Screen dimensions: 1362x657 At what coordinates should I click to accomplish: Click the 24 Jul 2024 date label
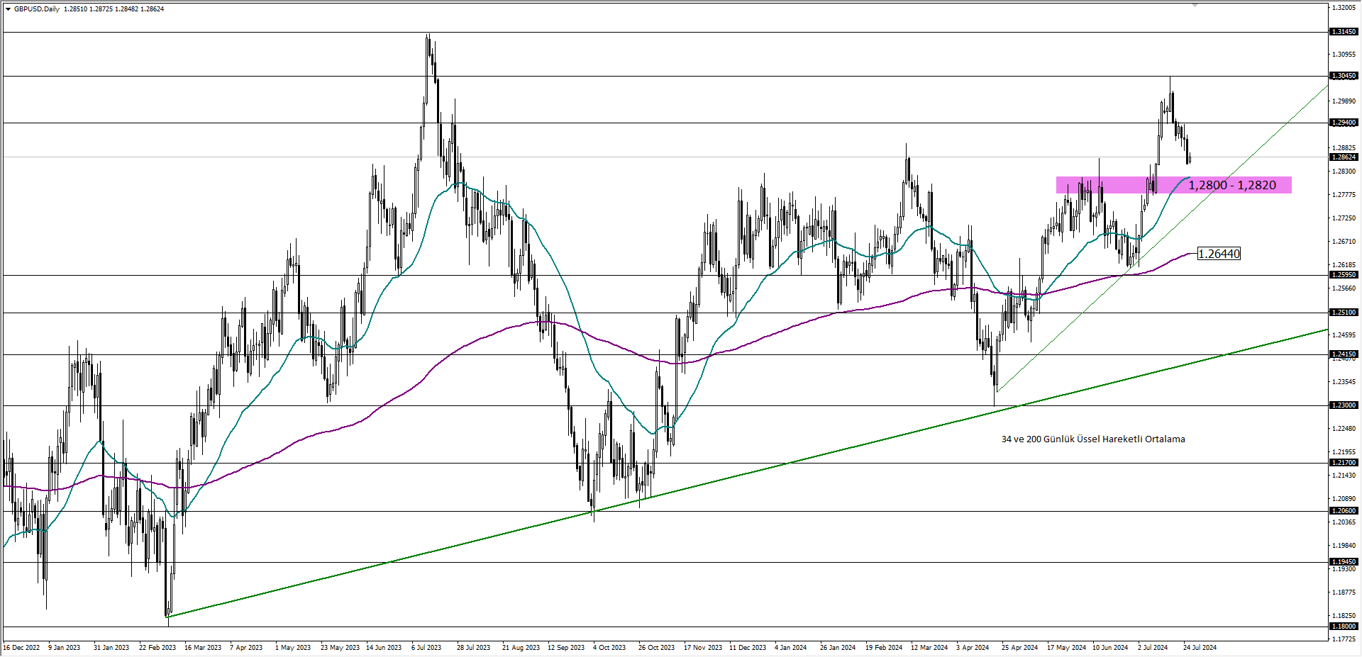[x=1200, y=648]
